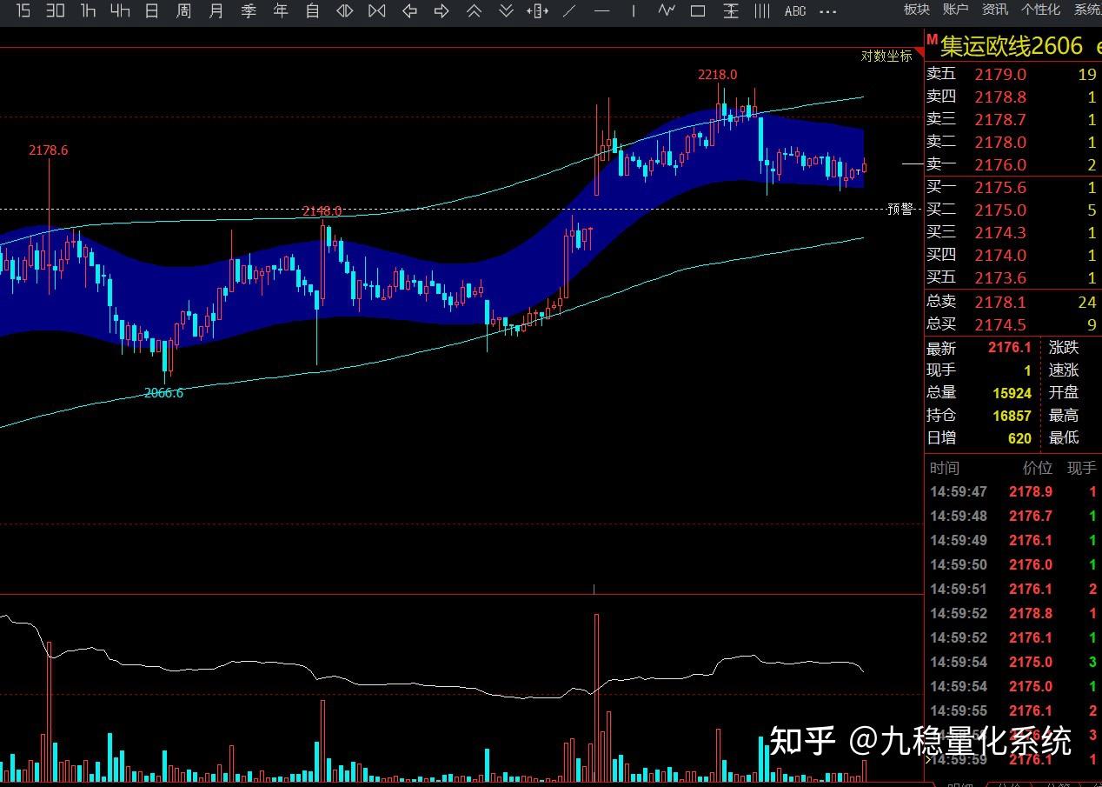The image size is (1102, 787).
Task: Open the 个性化 menu
Action: [1040, 10]
